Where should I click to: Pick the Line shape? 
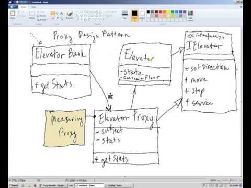tap(78, 12)
